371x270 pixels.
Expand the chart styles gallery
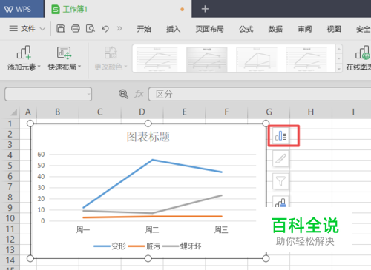339,69
